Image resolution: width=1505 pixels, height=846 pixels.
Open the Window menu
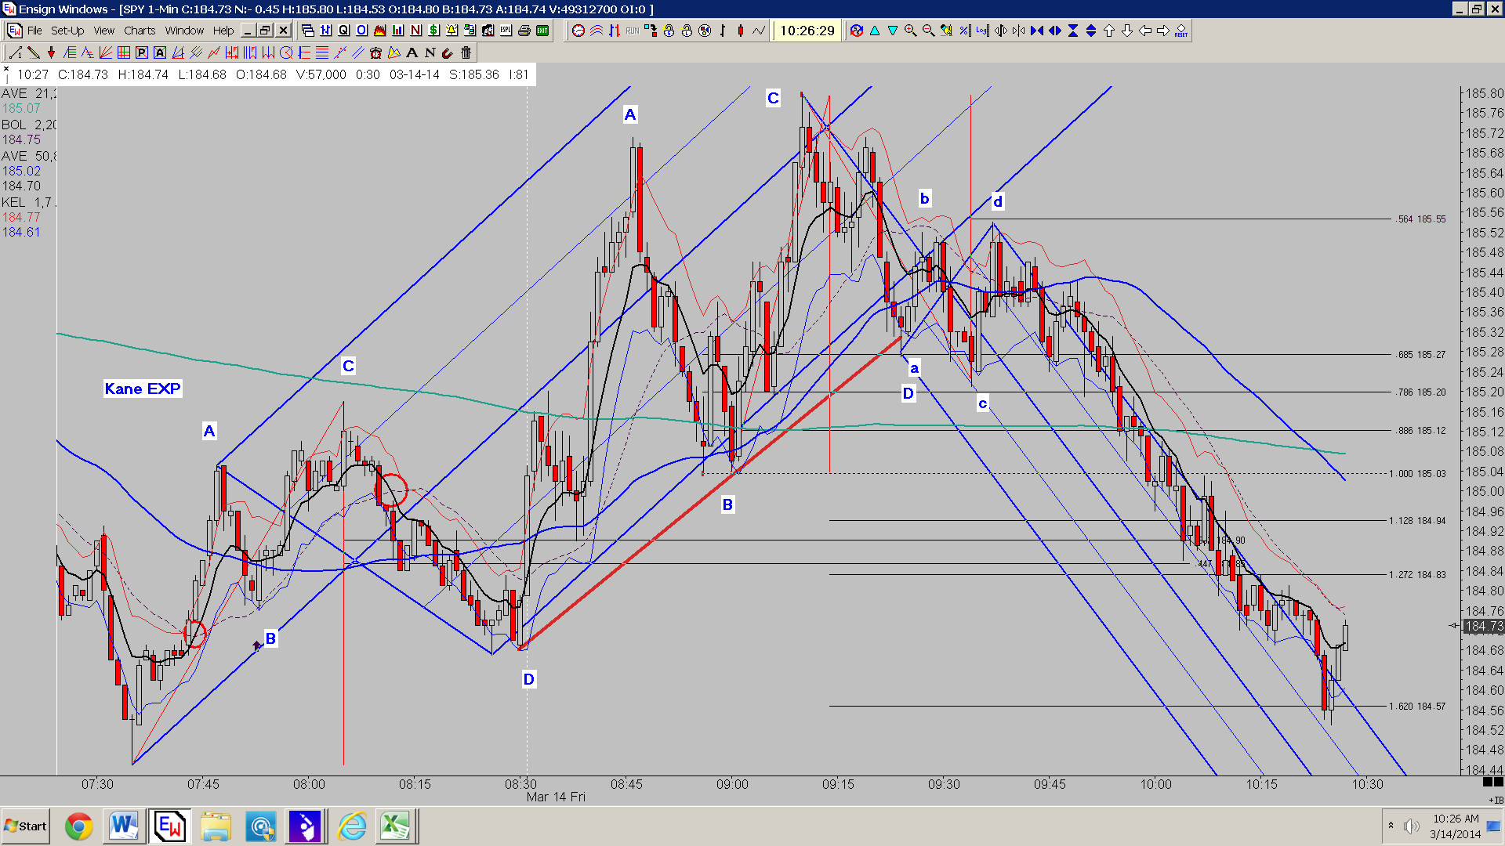pyautogui.click(x=184, y=31)
